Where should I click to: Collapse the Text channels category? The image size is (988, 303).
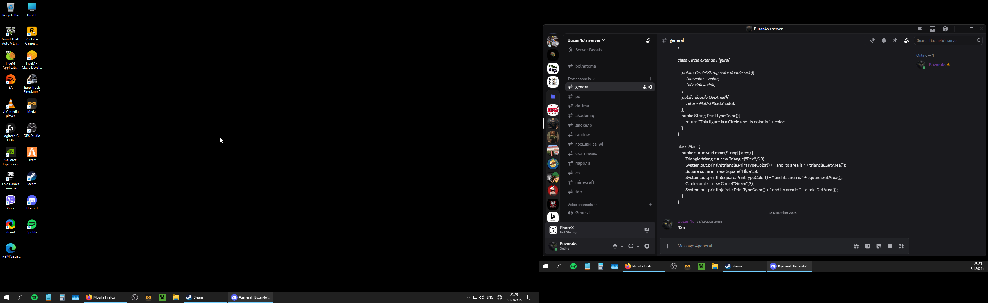pyautogui.click(x=581, y=79)
